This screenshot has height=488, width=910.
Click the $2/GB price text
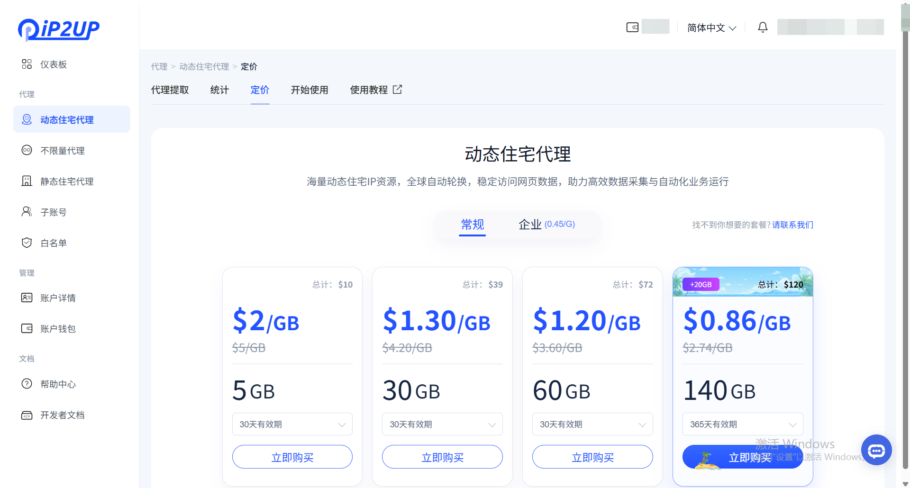[x=266, y=321]
